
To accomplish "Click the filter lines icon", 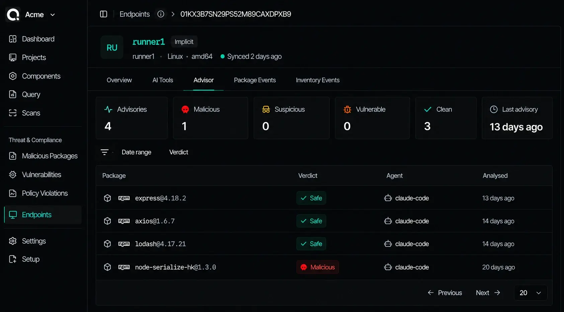I will pos(104,152).
